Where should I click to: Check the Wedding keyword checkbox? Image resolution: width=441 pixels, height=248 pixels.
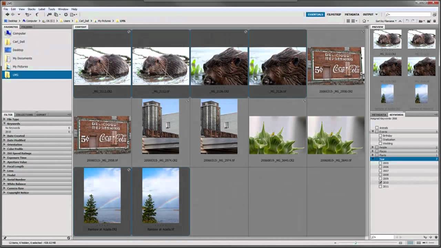[x=380, y=143]
